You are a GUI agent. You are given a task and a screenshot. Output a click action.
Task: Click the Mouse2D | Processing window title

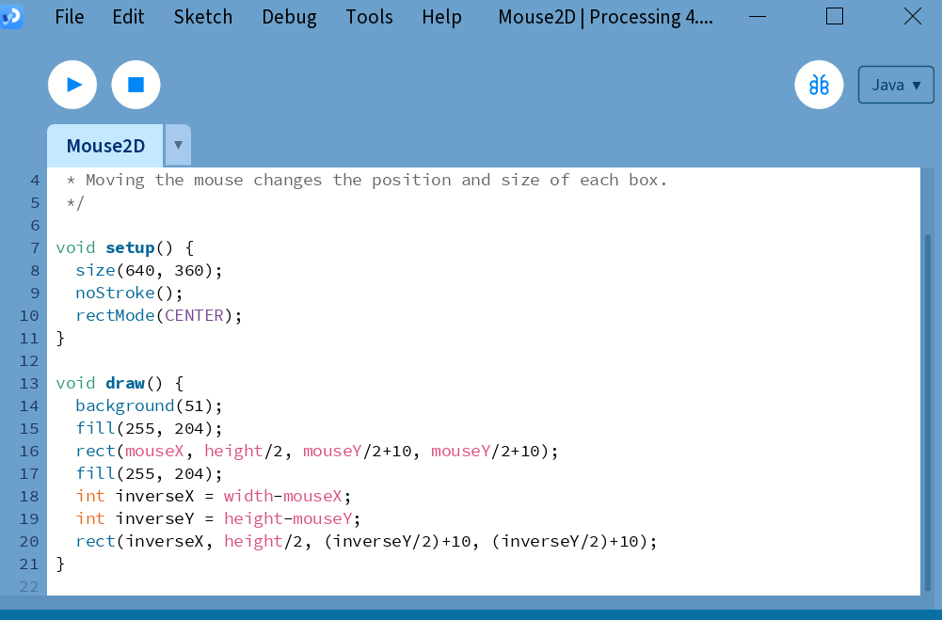606,17
